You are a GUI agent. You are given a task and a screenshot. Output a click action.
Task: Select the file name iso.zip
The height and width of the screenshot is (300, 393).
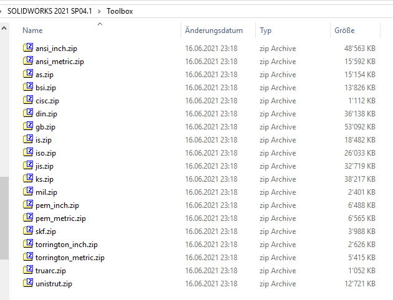(45, 153)
